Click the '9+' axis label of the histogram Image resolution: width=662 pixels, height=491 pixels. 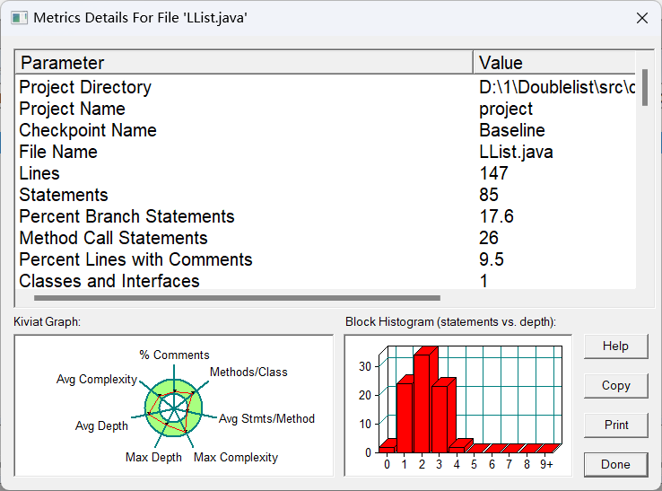click(x=546, y=465)
